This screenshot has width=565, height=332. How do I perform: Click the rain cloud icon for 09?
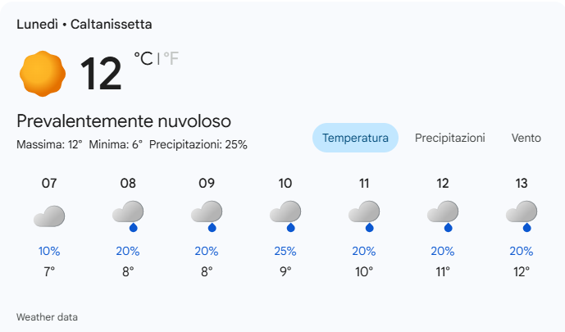[207, 215]
